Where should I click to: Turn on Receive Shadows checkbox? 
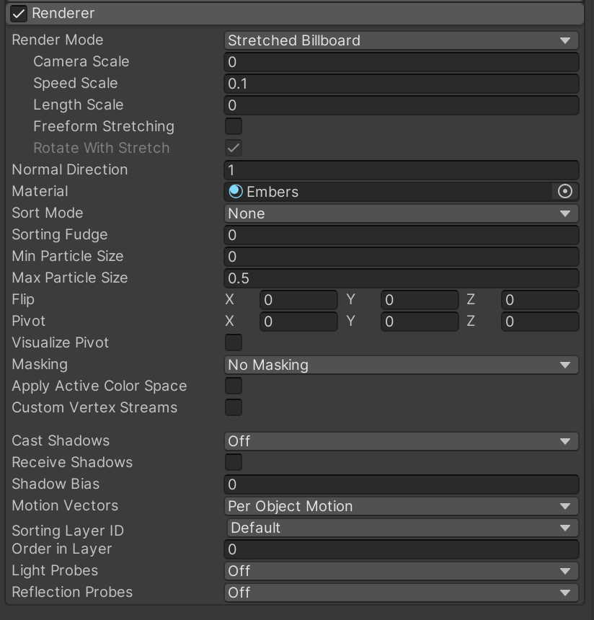click(234, 463)
